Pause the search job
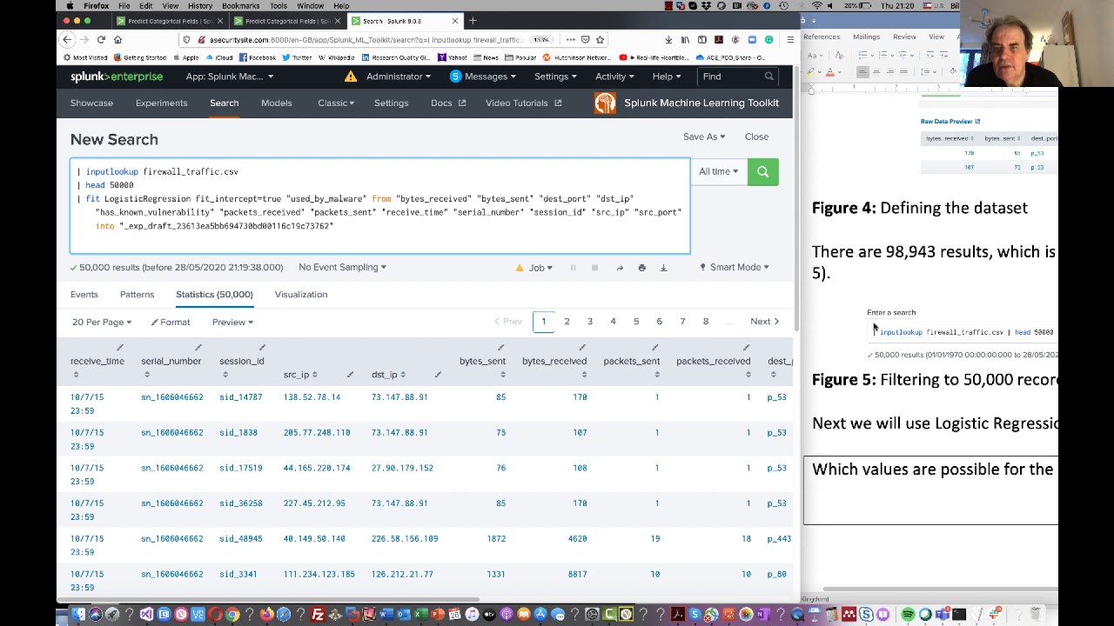The width and height of the screenshot is (1114, 626). tap(573, 268)
